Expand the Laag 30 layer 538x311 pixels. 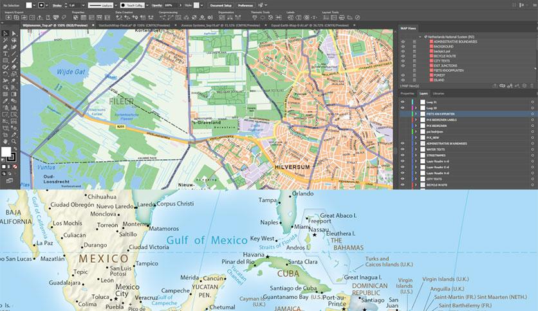(416, 108)
